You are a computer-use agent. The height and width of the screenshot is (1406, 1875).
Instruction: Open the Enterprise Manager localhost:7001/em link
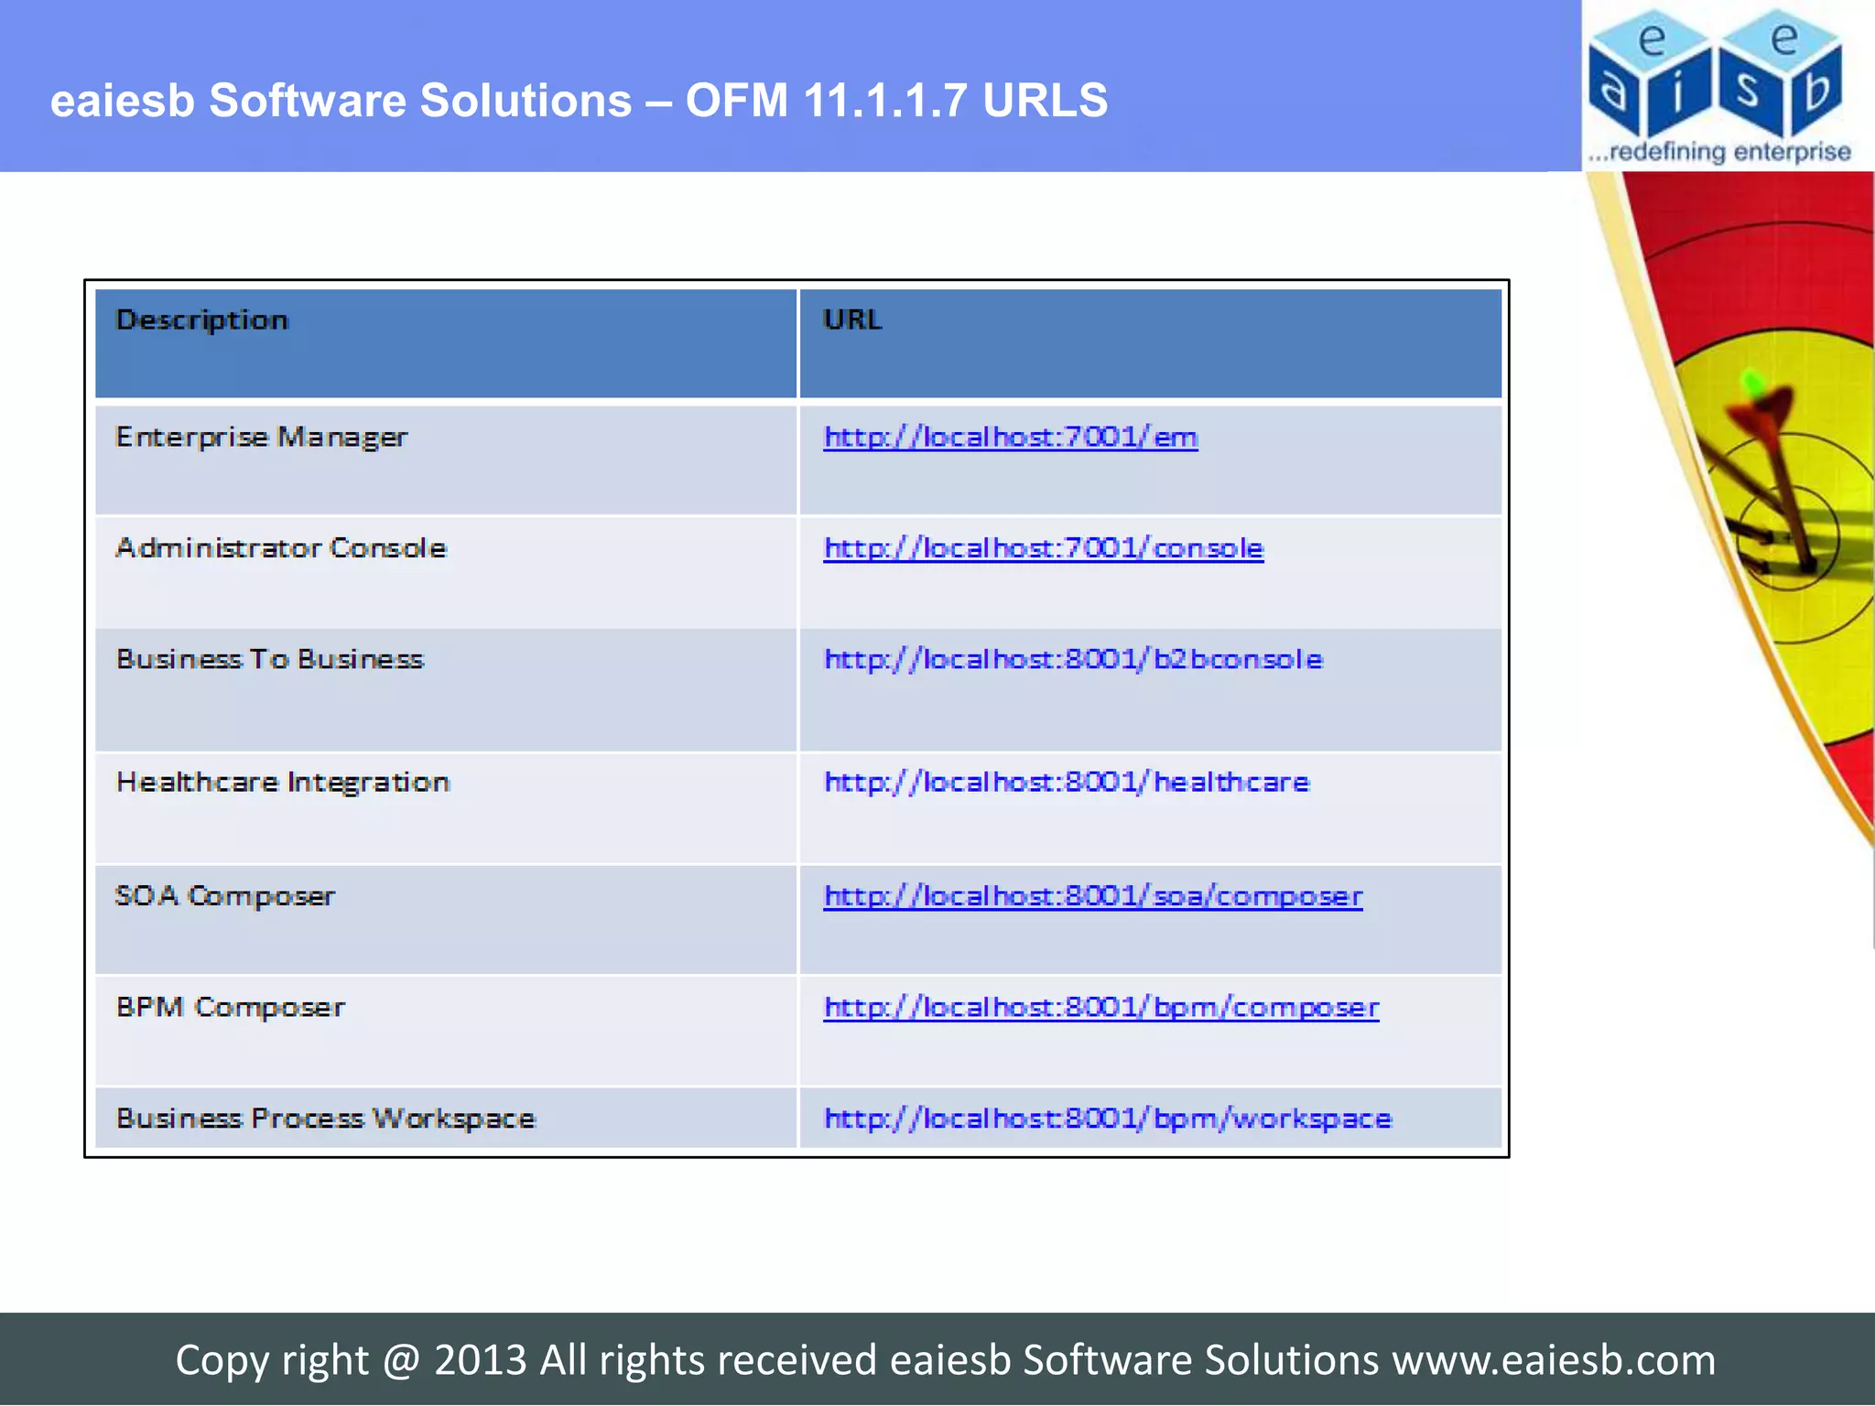point(1010,438)
